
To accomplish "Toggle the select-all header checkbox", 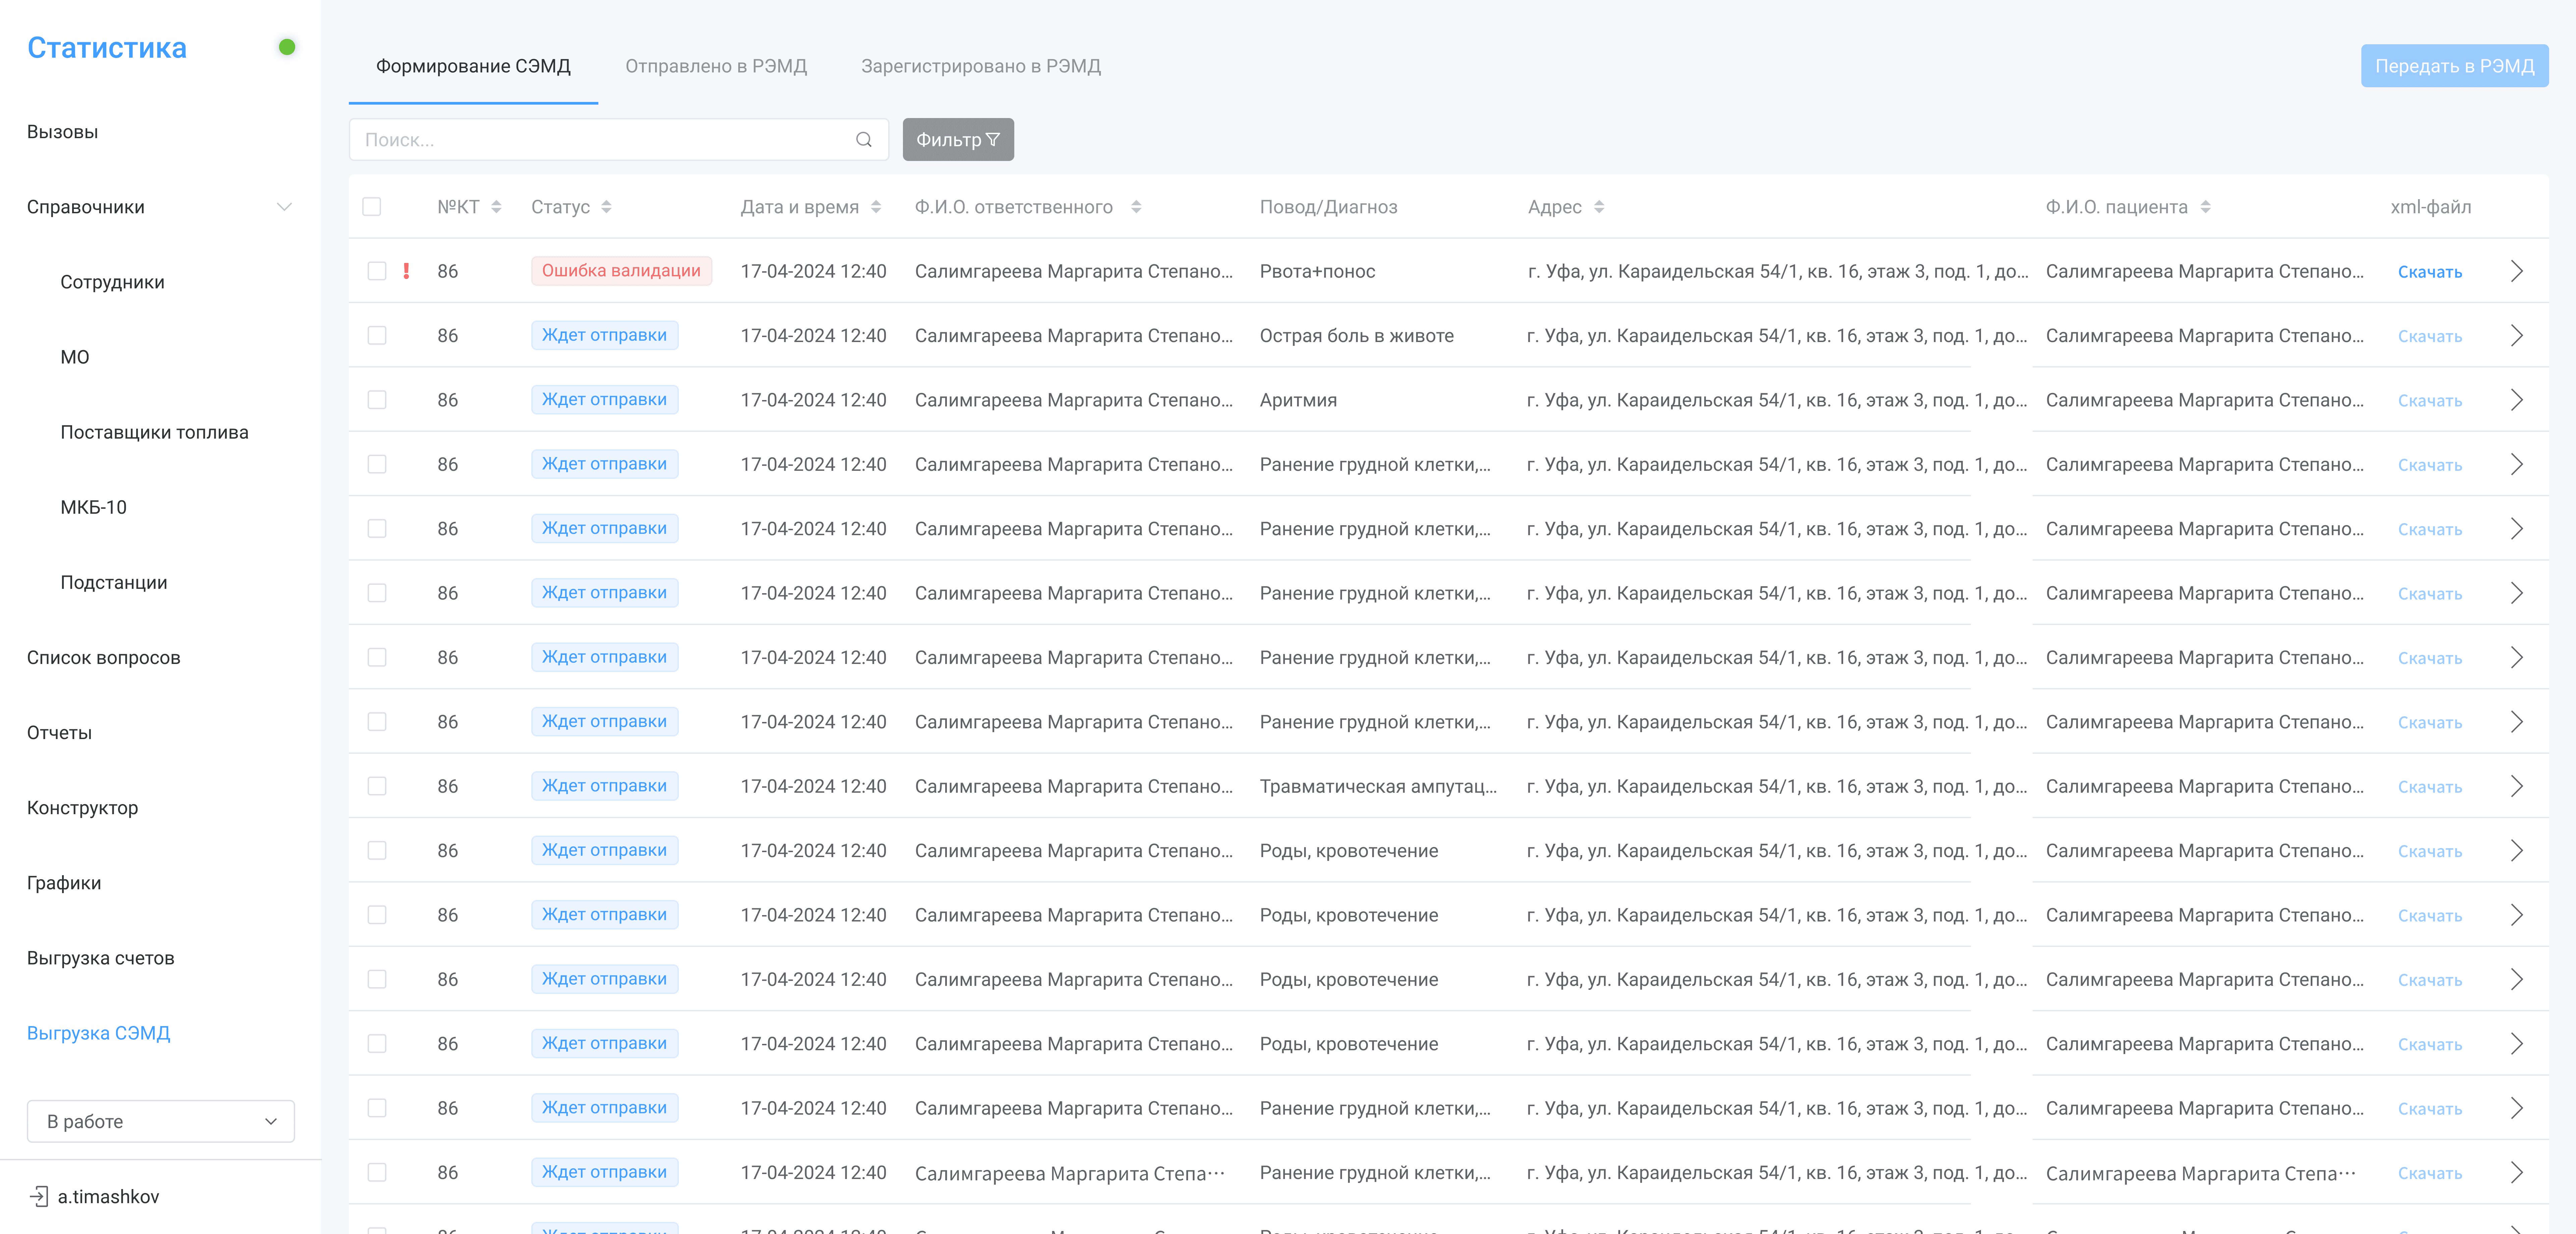I will pyautogui.click(x=372, y=207).
